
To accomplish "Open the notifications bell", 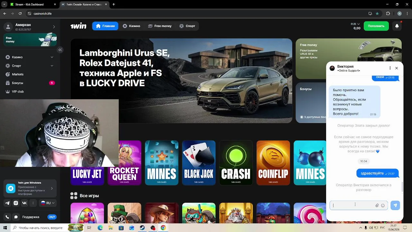I will point(397,26).
